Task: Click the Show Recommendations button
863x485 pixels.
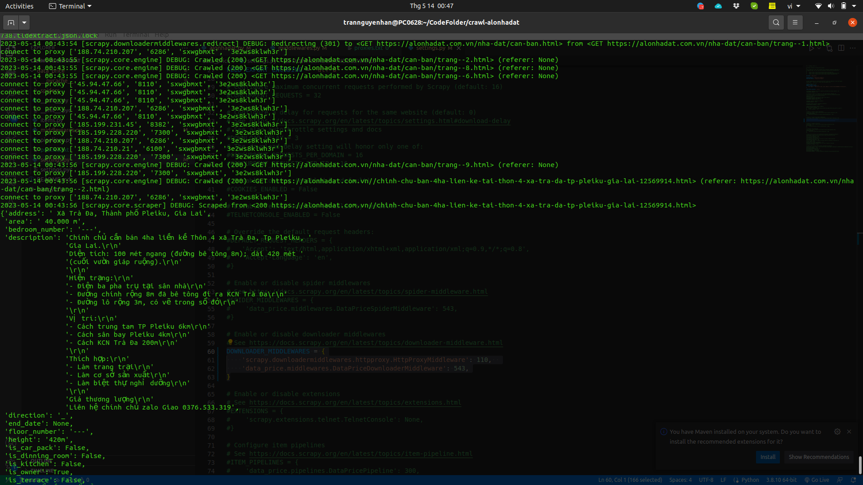Action: point(819,457)
